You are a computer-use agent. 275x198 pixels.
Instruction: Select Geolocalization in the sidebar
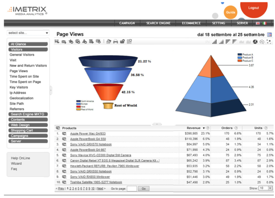click(22, 98)
